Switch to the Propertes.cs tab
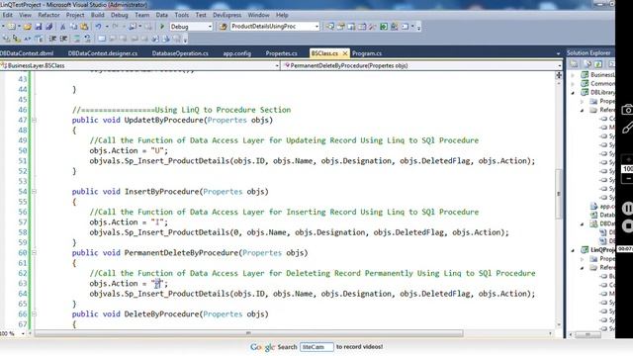Screen dimensions: 633x356 pyautogui.click(x=281, y=53)
